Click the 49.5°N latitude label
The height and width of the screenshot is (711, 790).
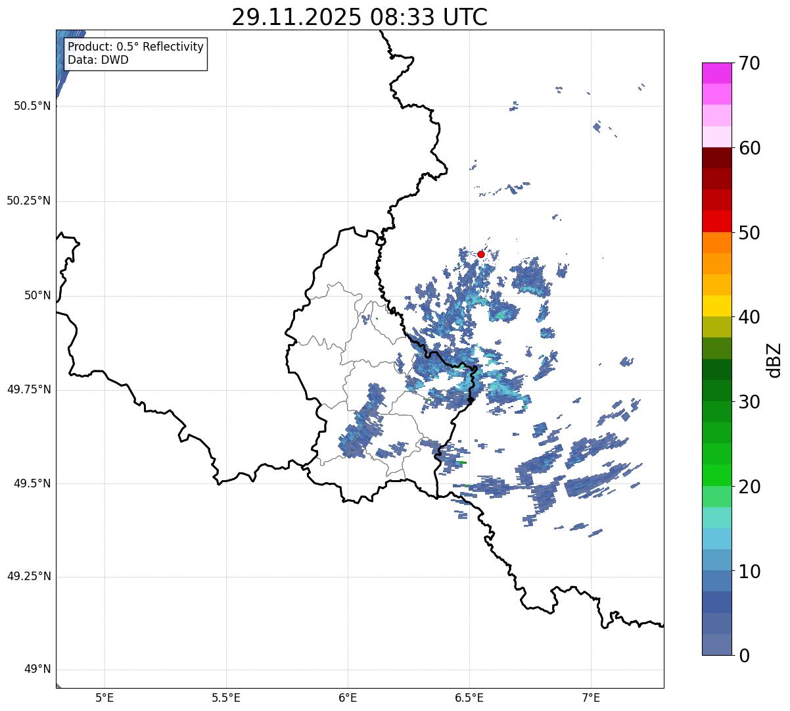click(x=32, y=483)
